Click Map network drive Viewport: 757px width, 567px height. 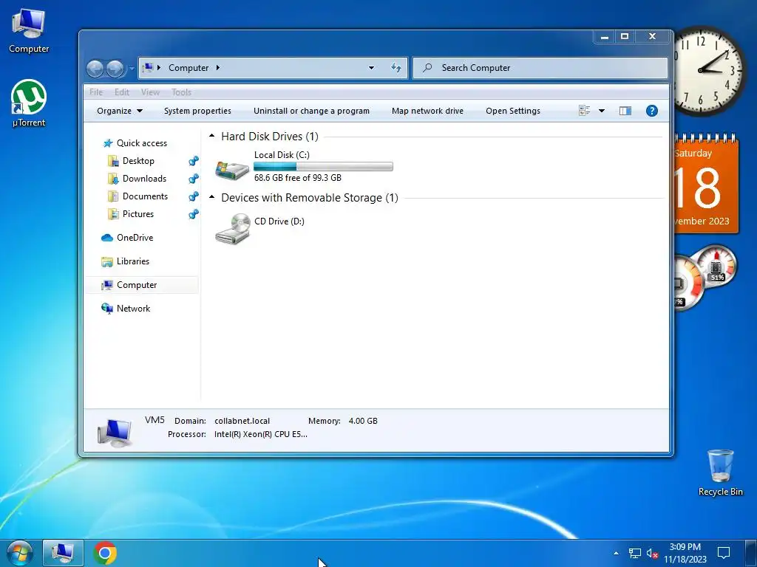tap(427, 111)
